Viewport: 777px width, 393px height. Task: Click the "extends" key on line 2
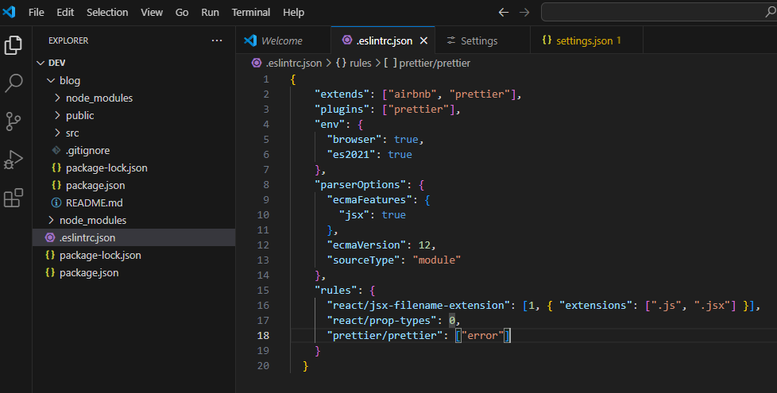tap(344, 94)
